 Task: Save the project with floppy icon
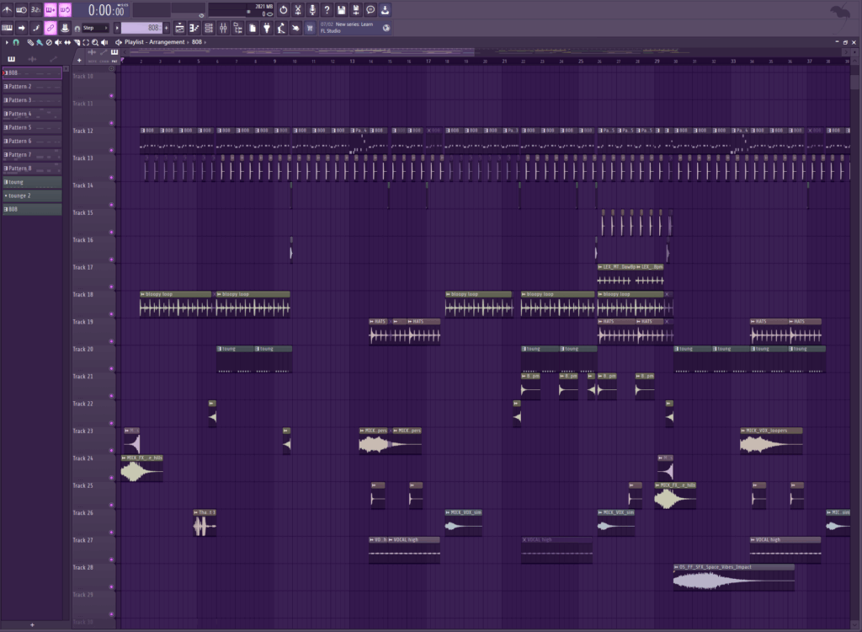tap(342, 9)
